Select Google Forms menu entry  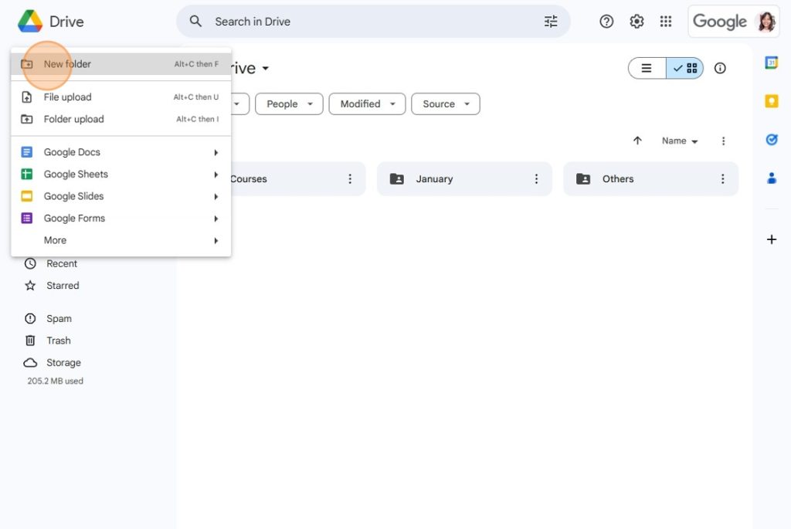[x=121, y=219]
